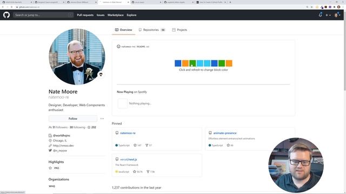Image resolution: width=346 pixels, height=194 pixels.
Task: Open the 38 following link
Action: pyautogui.click(x=77, y=127)
